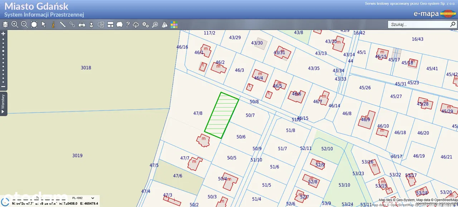Open the PL-1992 coordinate system dropdown

click(x=83, y=198)
